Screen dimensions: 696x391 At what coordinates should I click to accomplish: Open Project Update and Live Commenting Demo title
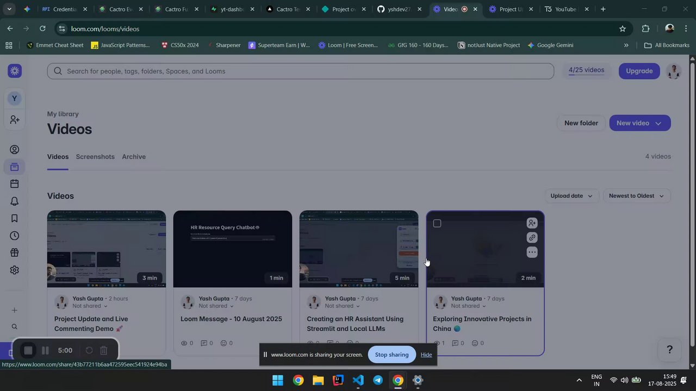pyautogui.click(x=91, y=324)
